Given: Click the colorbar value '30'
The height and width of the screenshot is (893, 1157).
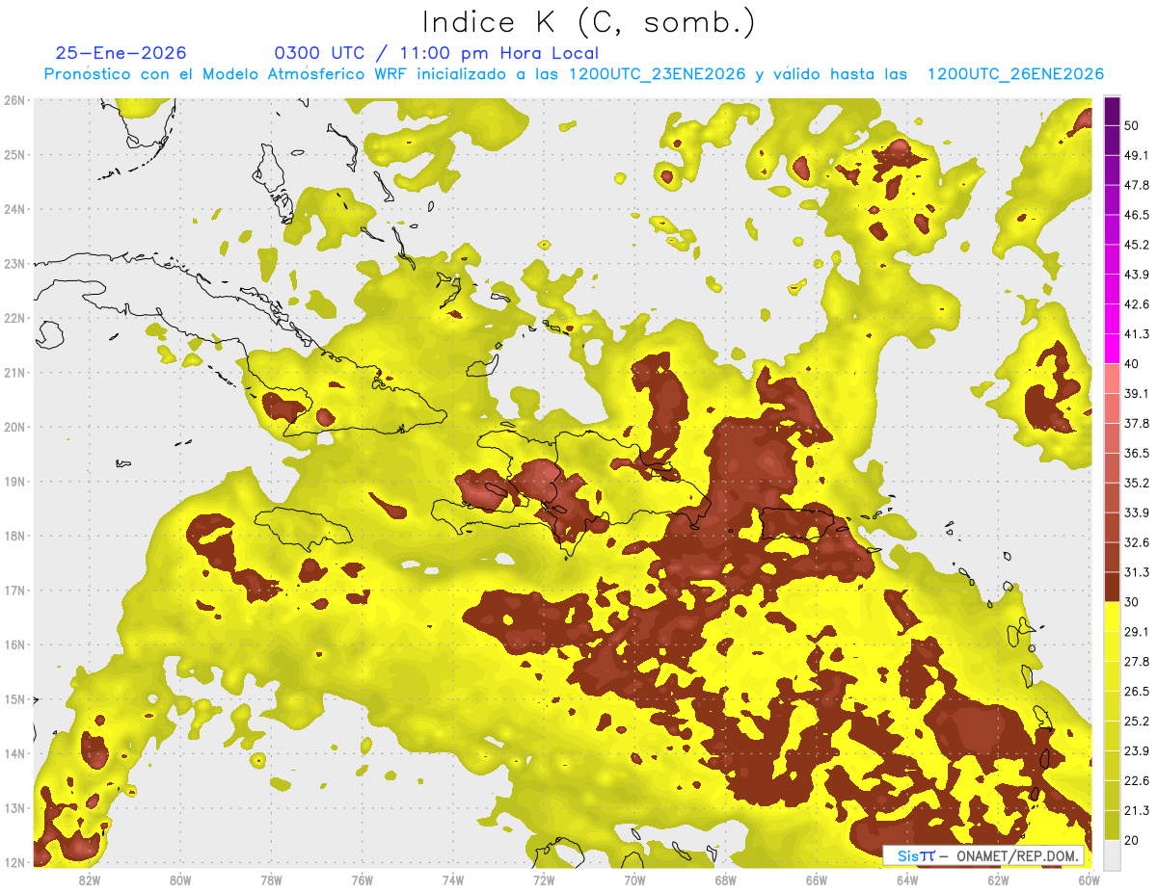Looking at the screenshot, I should pyautogui.click(x=1131, y=602).
